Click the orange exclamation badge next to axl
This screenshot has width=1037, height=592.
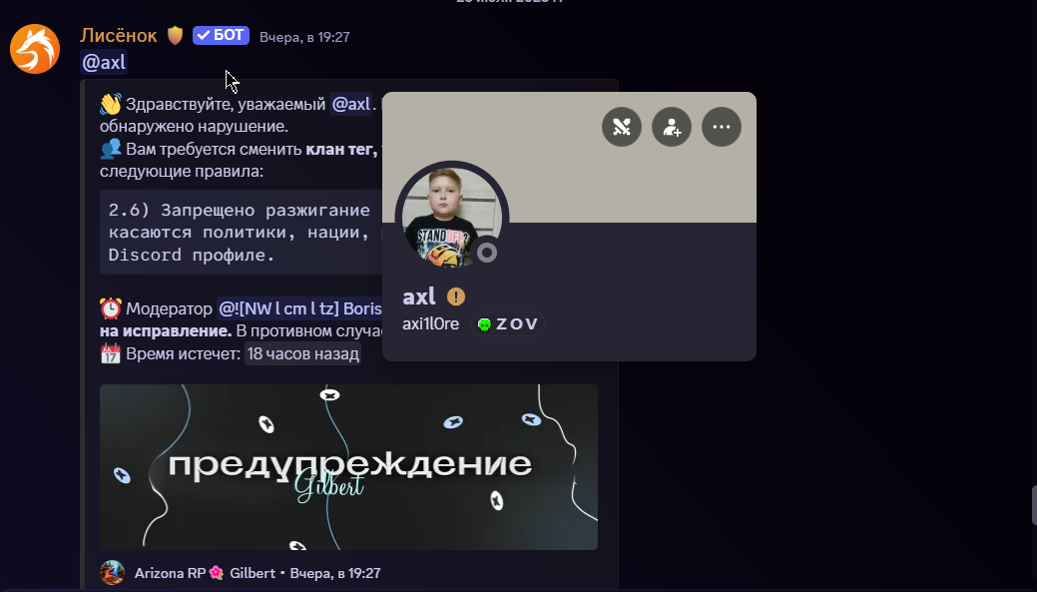456,296
